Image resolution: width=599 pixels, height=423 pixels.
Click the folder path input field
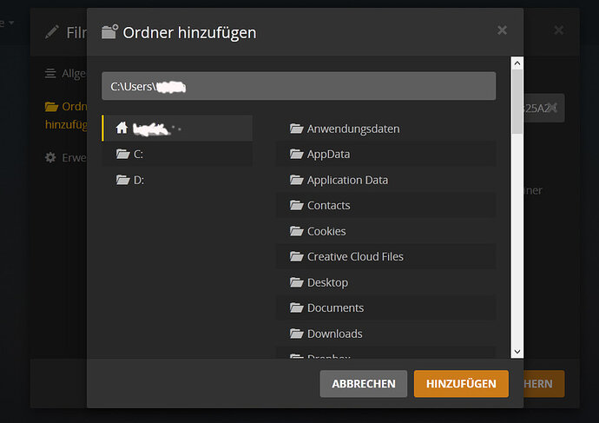coord(299,86)
